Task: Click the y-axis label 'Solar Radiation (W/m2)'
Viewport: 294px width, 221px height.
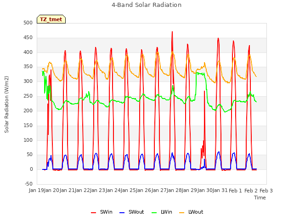Action: [6, 105]
